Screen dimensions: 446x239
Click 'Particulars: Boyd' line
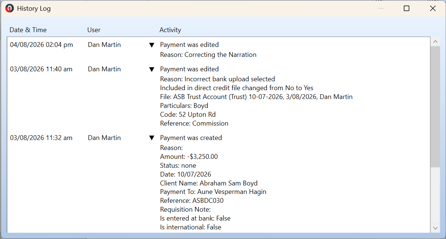pyautogui.click(x=184, y=106)
